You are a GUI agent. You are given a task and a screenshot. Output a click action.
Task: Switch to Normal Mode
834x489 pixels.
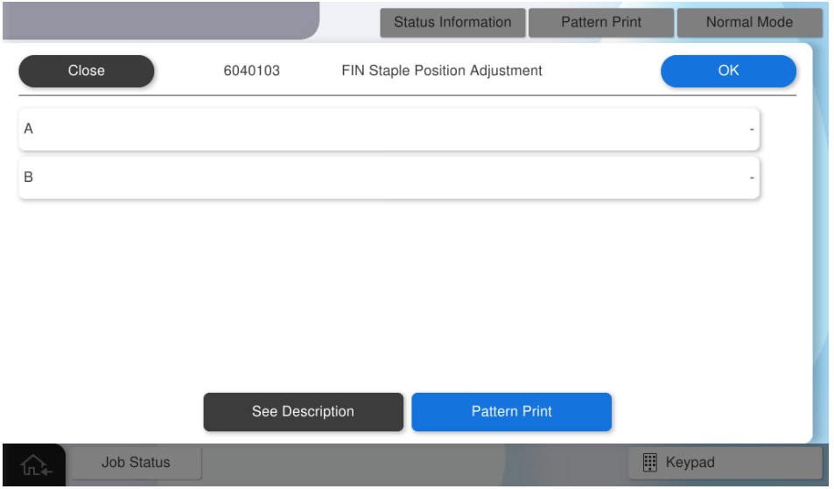(749, 23)
